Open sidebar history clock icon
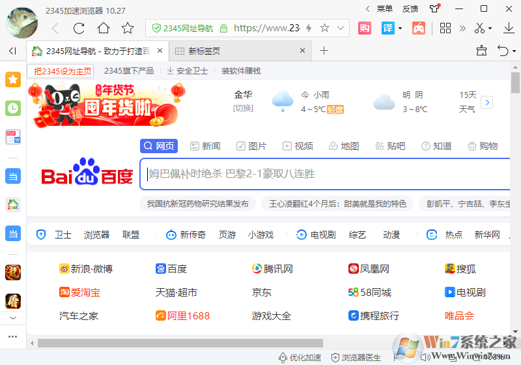521x365 pixels. pyautogui.click(x=13, y=108)
